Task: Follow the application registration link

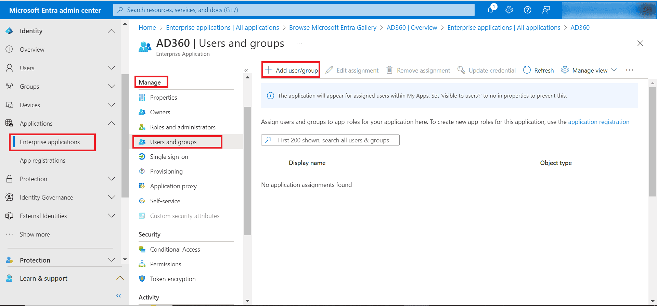Action: (598, 122)
